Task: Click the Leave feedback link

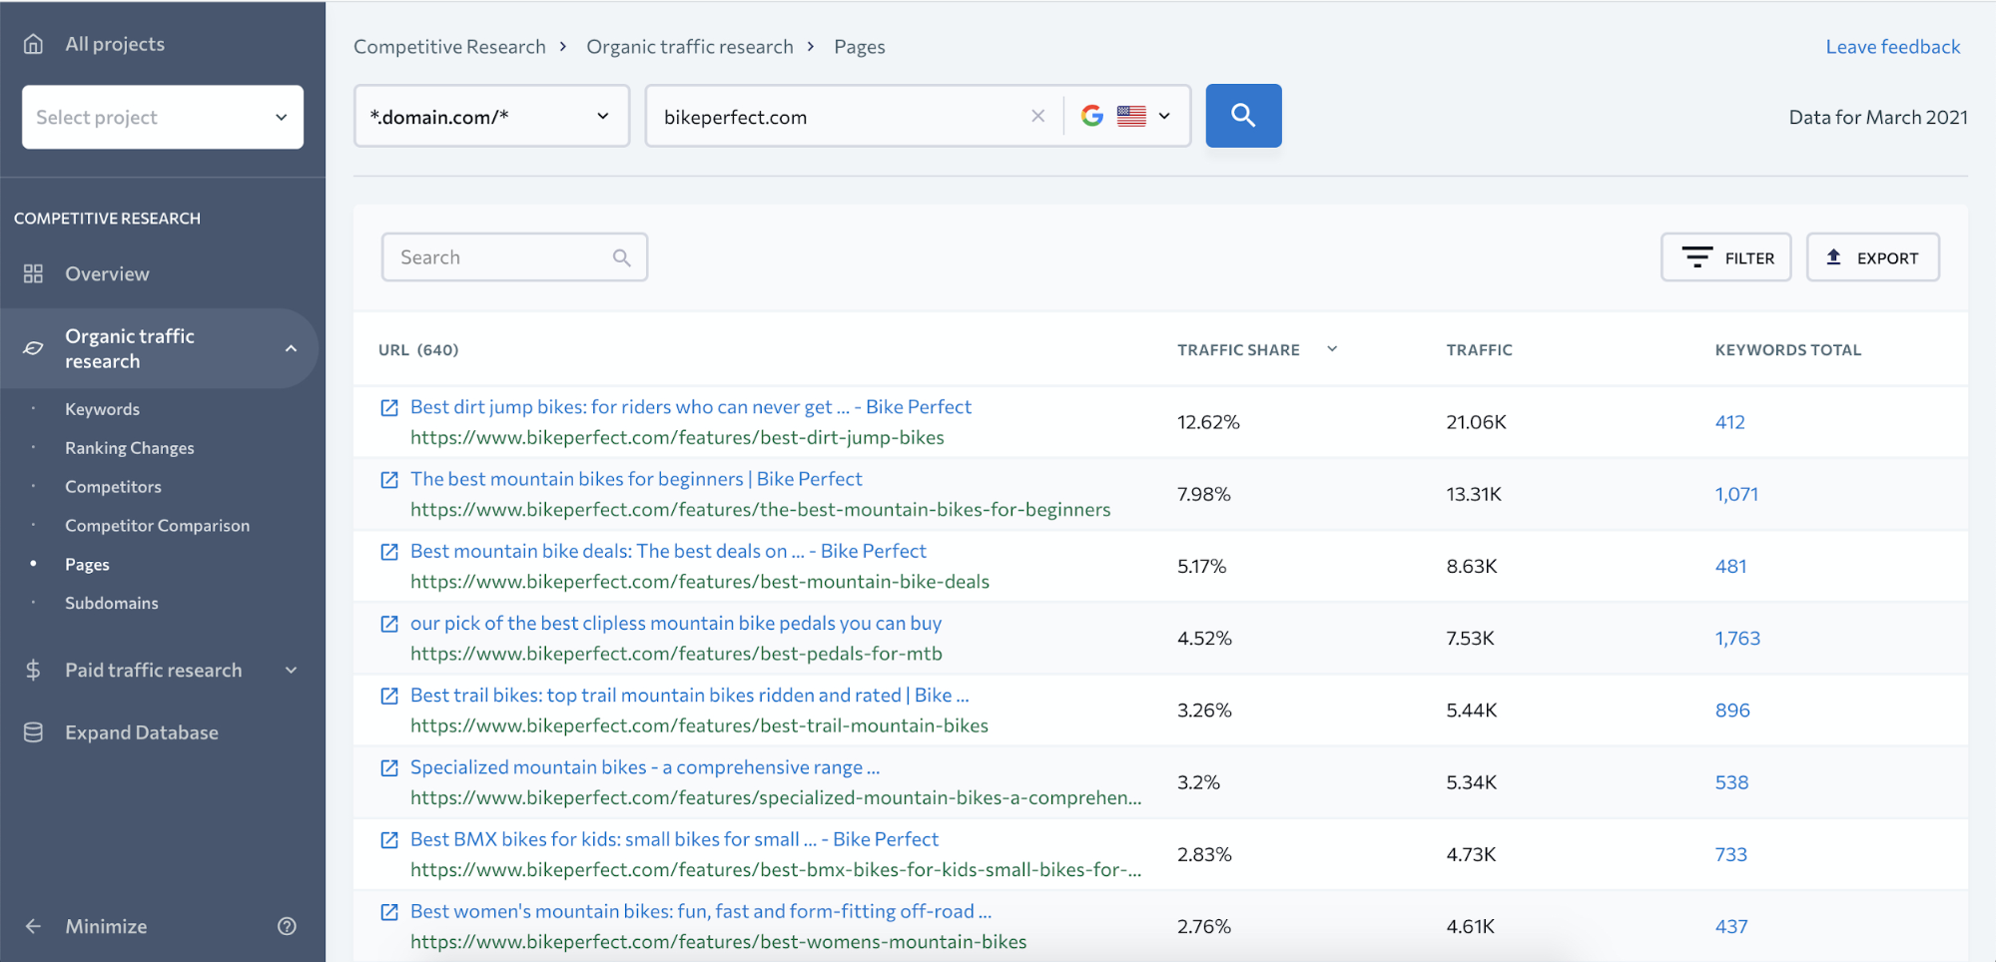Action: (x=1892, y=47)
